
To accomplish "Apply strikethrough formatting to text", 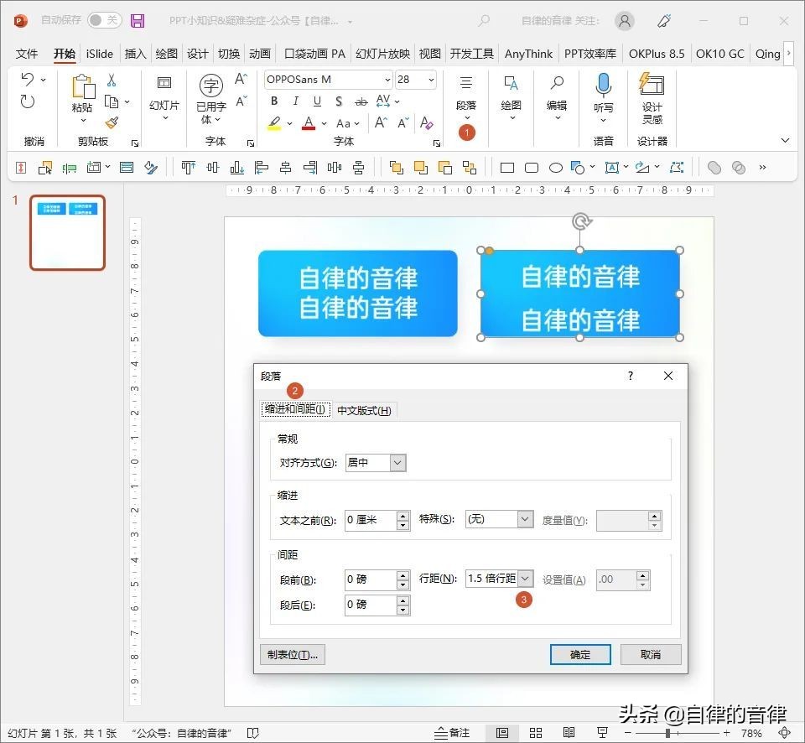I will [361, 101].
